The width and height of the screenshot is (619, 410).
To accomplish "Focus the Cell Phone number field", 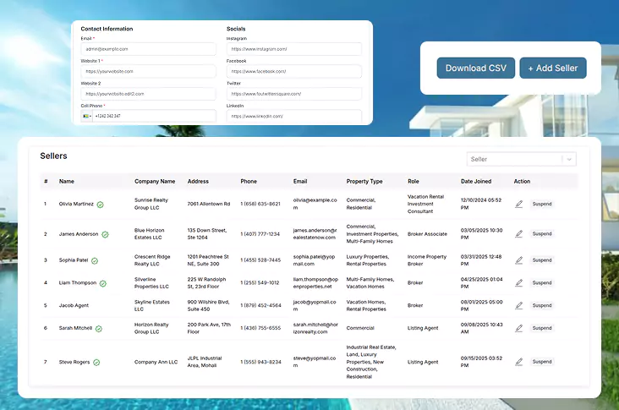I will (154, 116).
